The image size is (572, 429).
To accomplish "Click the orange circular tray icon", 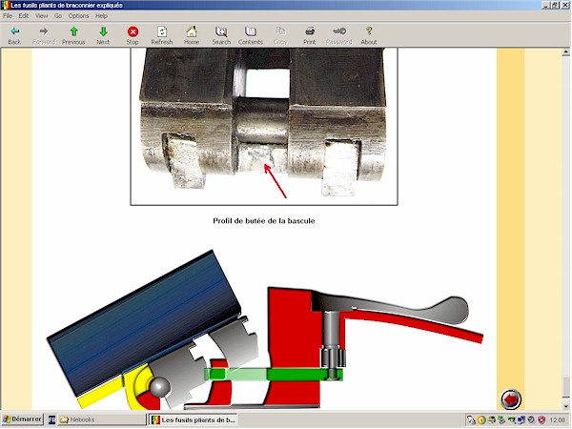I will click(481, 420).
